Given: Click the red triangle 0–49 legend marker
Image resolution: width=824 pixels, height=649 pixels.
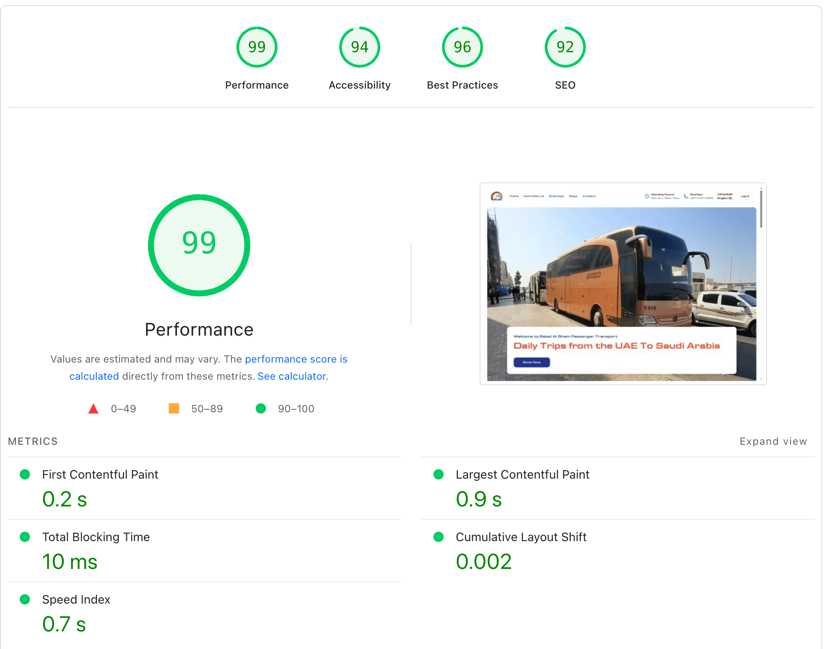Looking at the screenshot, I should 94,408.
